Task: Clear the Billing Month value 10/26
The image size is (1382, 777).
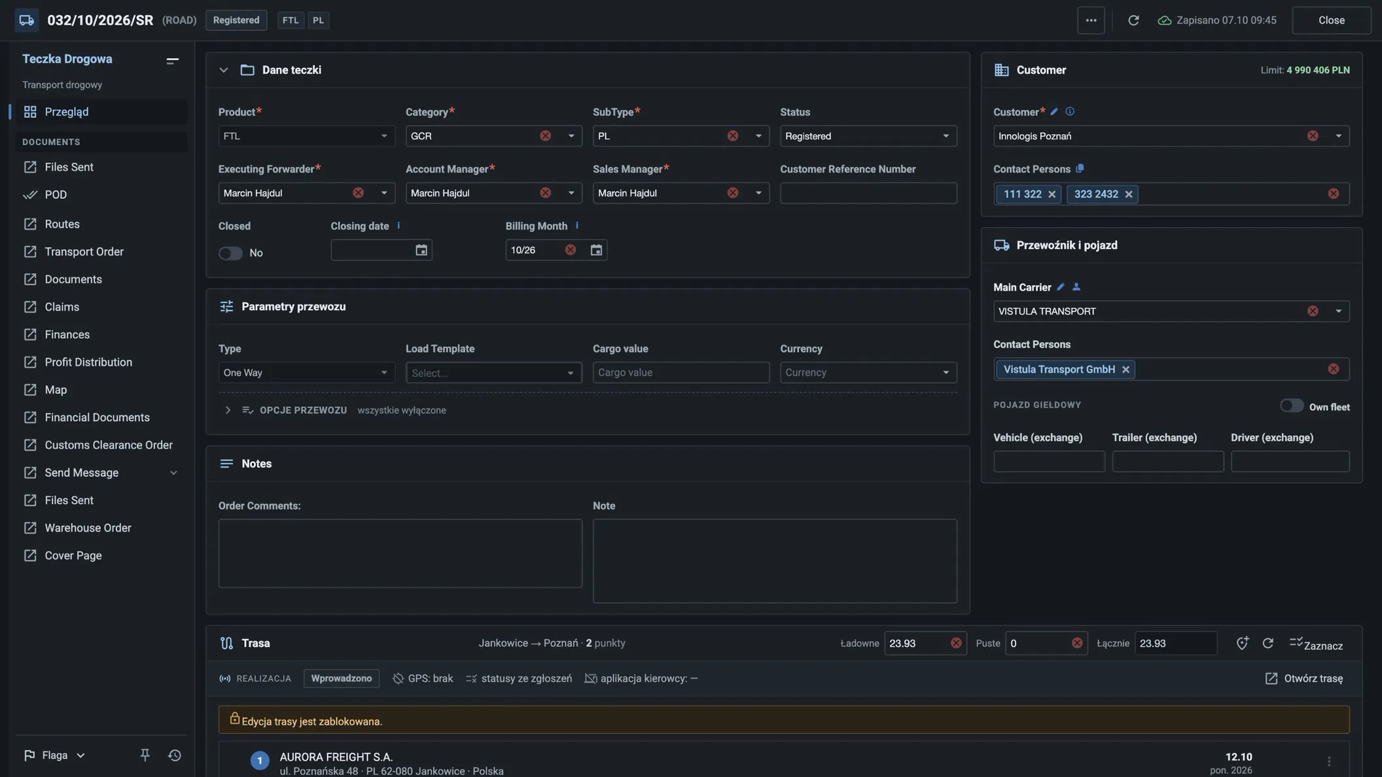Action: pyautogui.click(x=571, y=250)
